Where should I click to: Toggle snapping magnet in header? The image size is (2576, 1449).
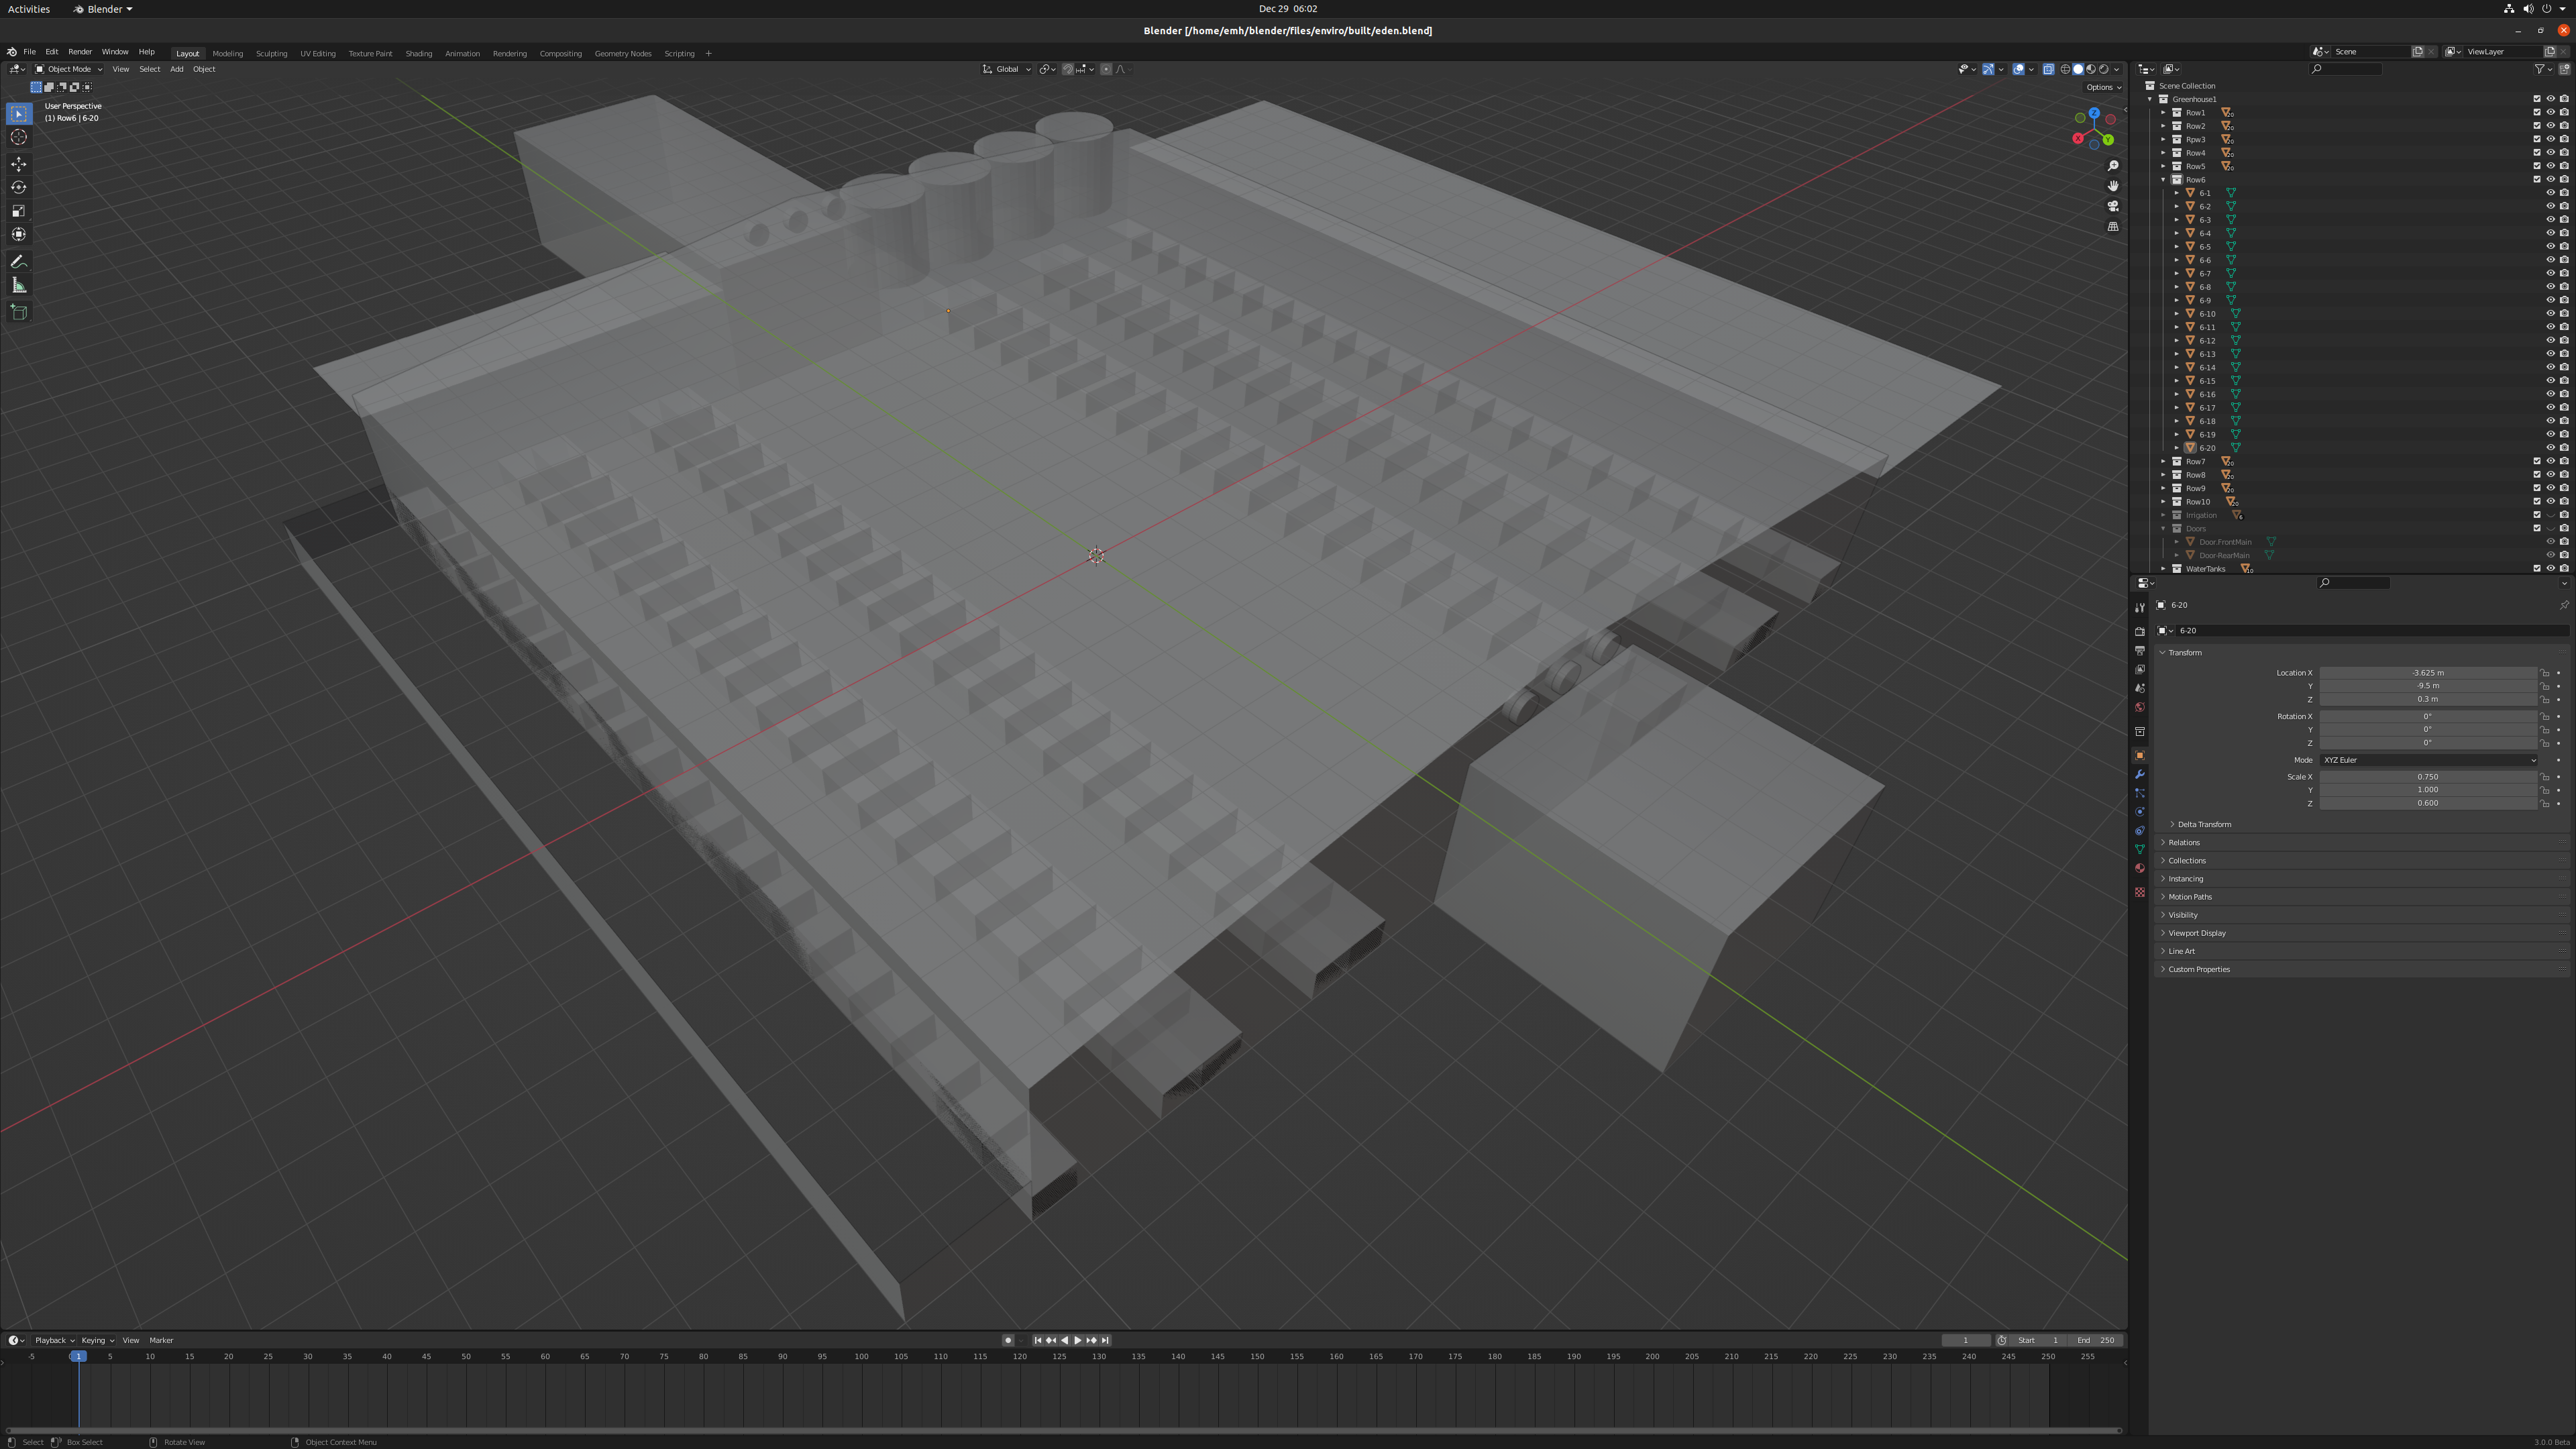pyautogui.click(x=1068, y=69)
